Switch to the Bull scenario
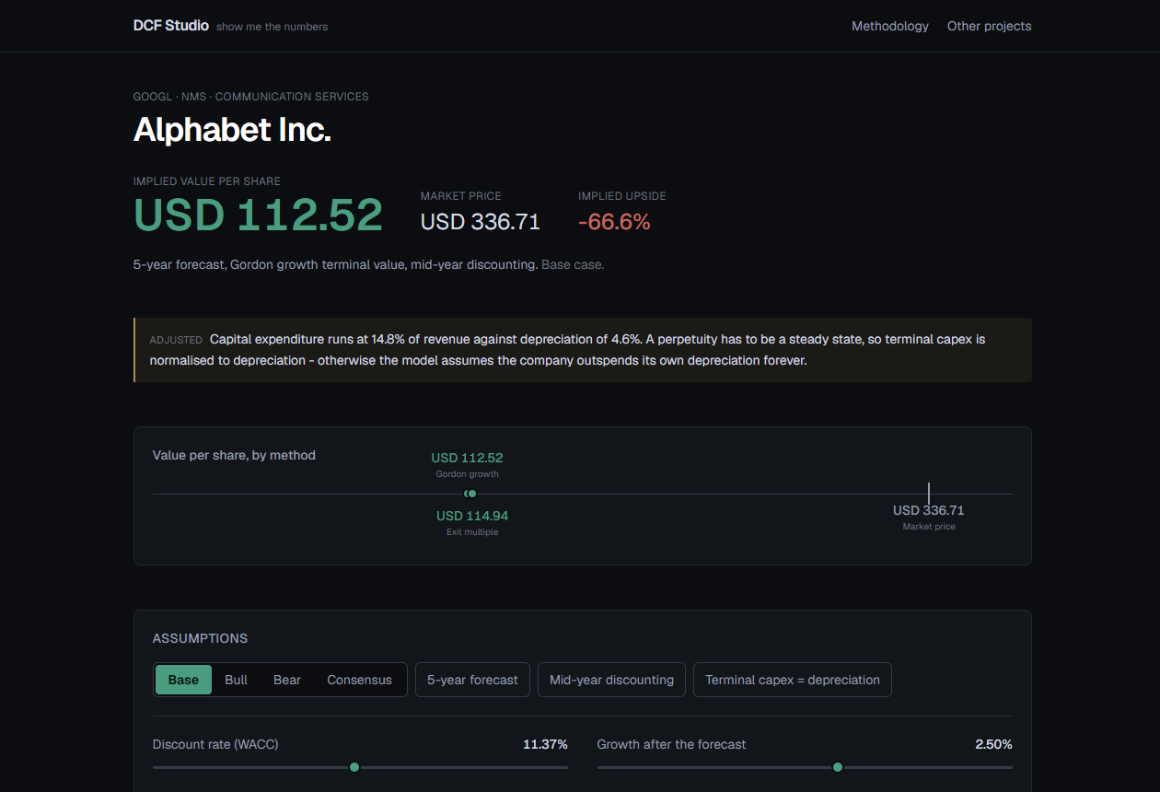The height and width of the screenshot is (792, 1160). pos(236,680)
